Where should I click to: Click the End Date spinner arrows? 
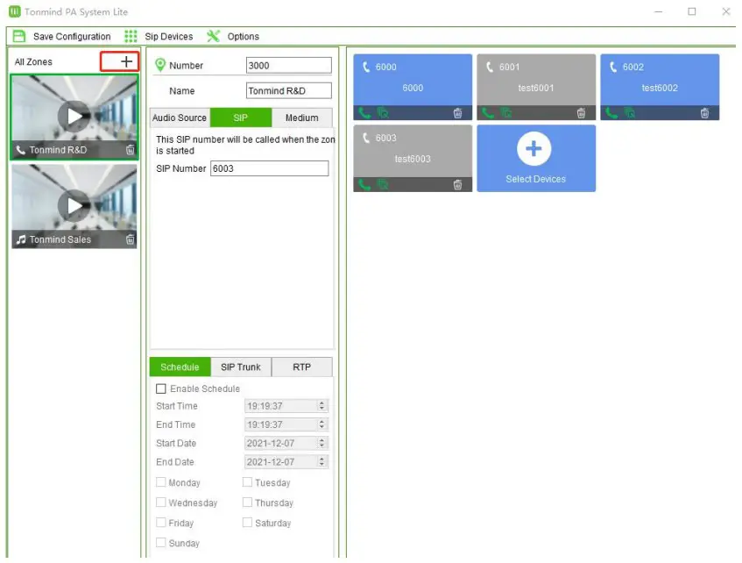click(322, 461)
